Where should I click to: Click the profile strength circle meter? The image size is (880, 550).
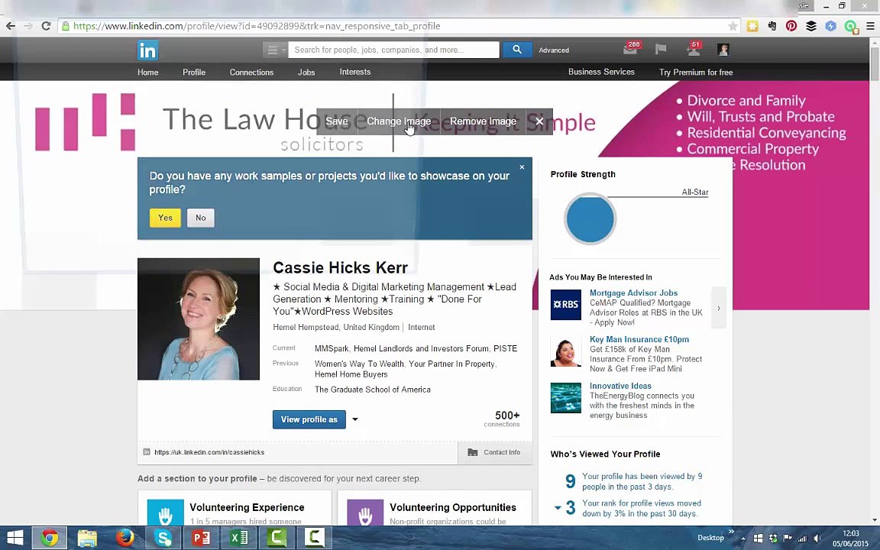point(590,219)
